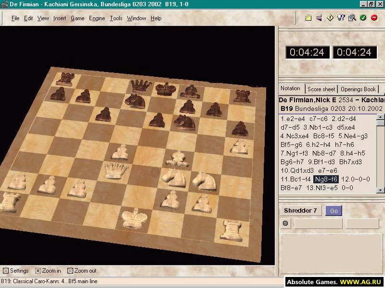The height and width of the screenshot is (288, 385).
Task: Click highlighted move Ng8-f6
Action: pos(326,179)
